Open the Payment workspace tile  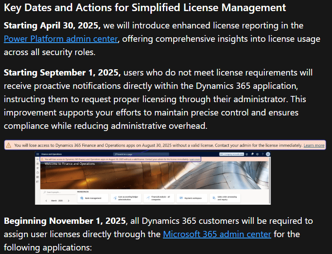192,198
